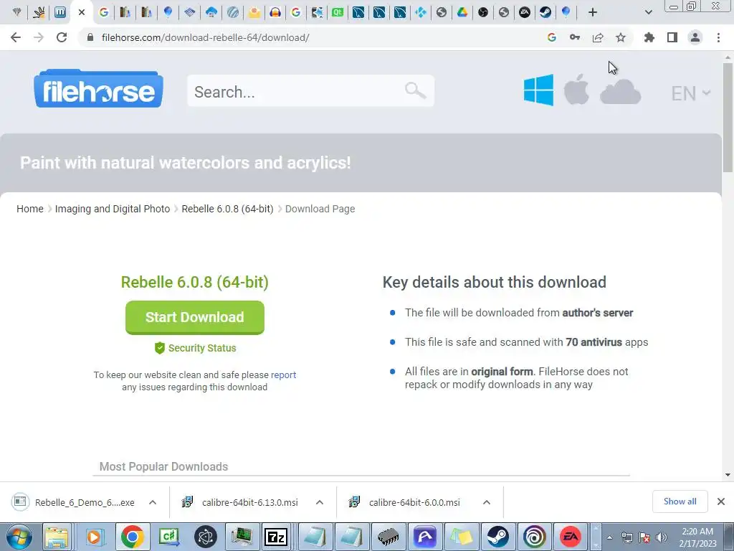Click the Chrome icon in the taskbar
The width and height of the screenshot is (734, 551).
pos(133,537)
